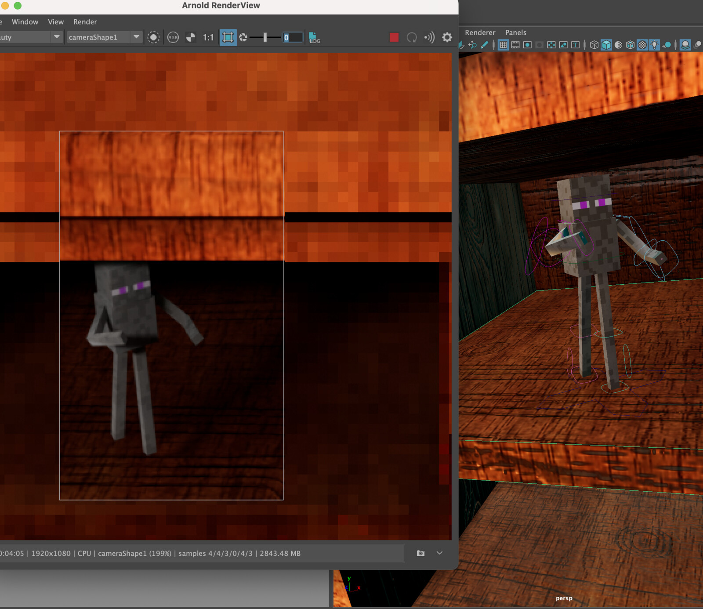Image resolution: width=703 pixels, height=609 pixels.
Task: Toggle the ambient occlusion icon in the viewport
Action: 685,45
